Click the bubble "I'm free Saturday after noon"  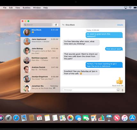pyautogui.click(x=81, y=42)
